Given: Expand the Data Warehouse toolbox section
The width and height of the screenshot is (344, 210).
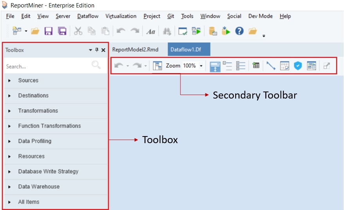Looking at the screenshot, I should [39, 187].
